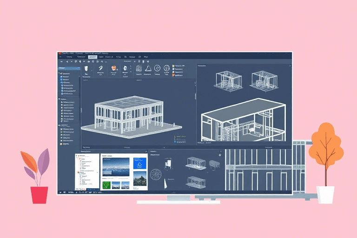Select the triangle icon in the ribbon
This screenshot has height=238, width=357.
147,69
